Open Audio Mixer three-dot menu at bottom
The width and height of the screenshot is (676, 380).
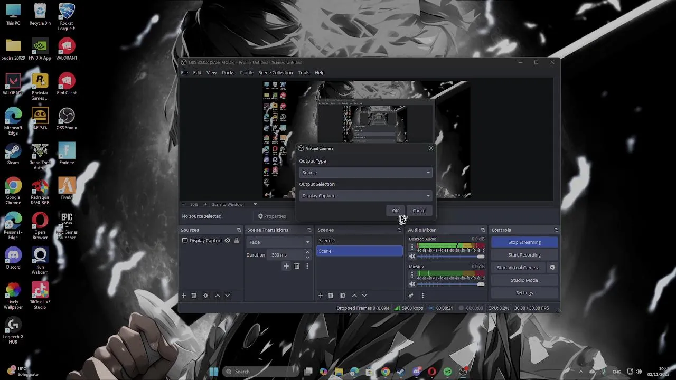(x=422, y=296)
